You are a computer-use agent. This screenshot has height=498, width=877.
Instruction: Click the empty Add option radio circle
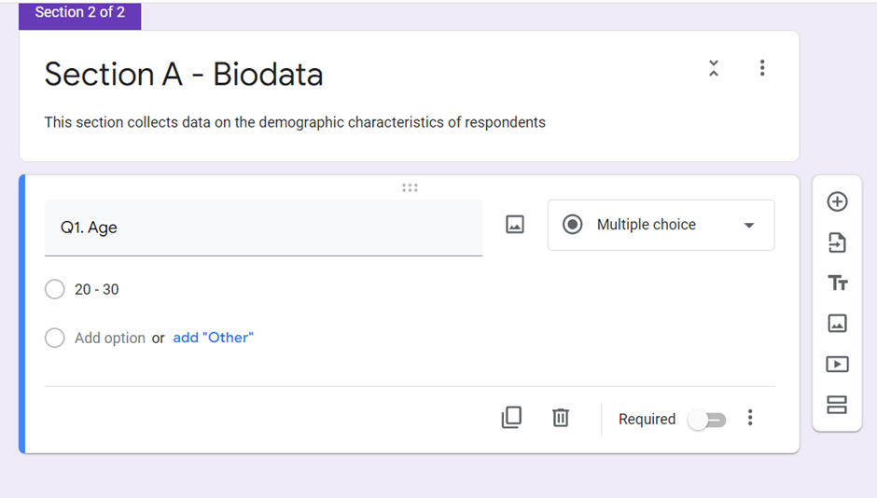pos(55,338)
